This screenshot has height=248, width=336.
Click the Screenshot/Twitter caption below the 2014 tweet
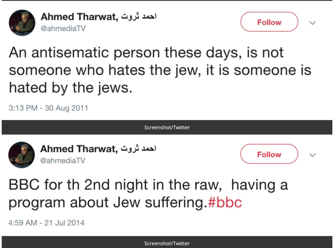point(167,243)
